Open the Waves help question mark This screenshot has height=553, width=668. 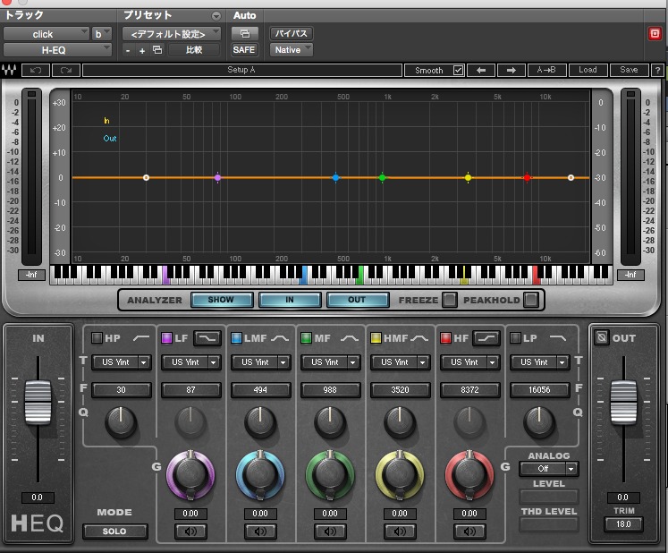coord(658,70)
